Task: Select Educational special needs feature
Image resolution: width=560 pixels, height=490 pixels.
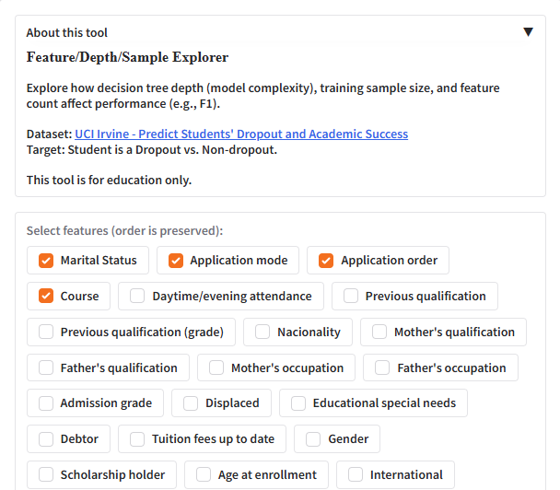Action: pyautogui.click(x=298, y=403)
